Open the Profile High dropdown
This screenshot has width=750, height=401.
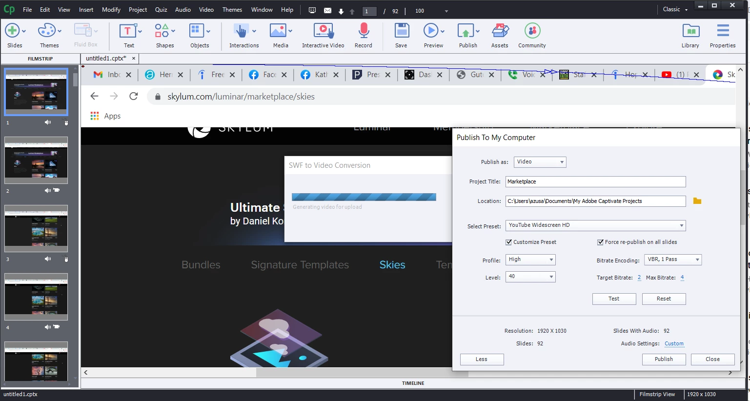530,260
